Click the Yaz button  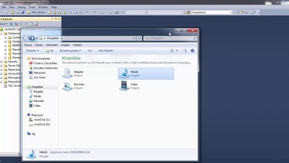pos(90,51)
